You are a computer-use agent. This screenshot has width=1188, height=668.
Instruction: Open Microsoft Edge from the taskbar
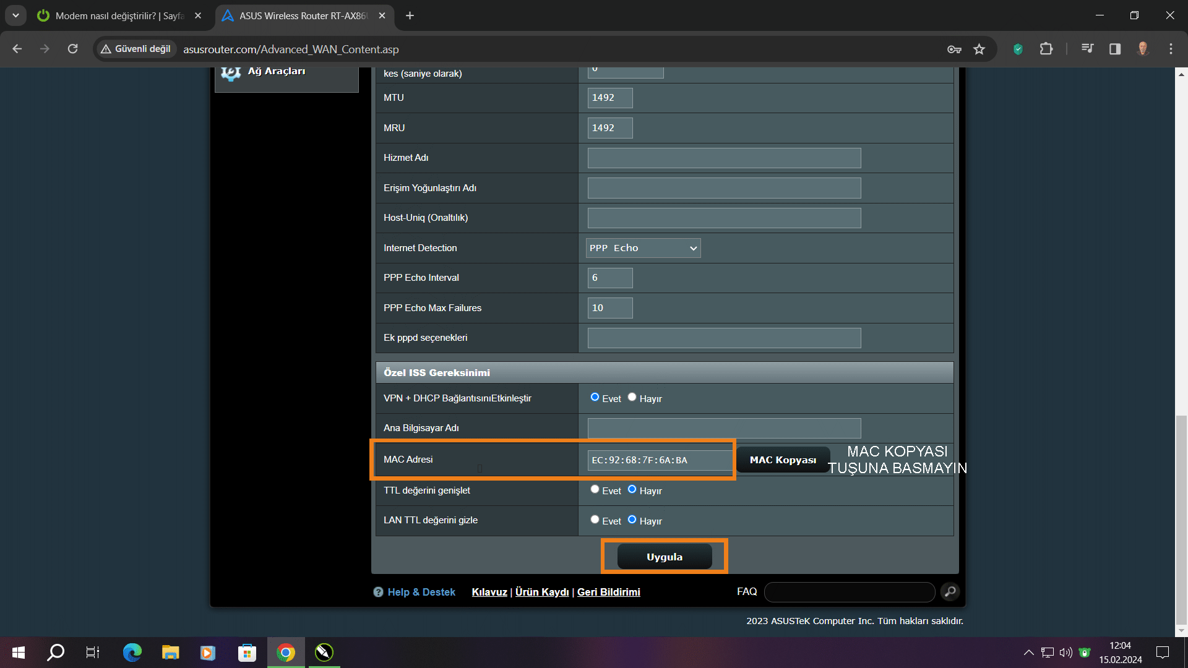[x=132, y=653]
